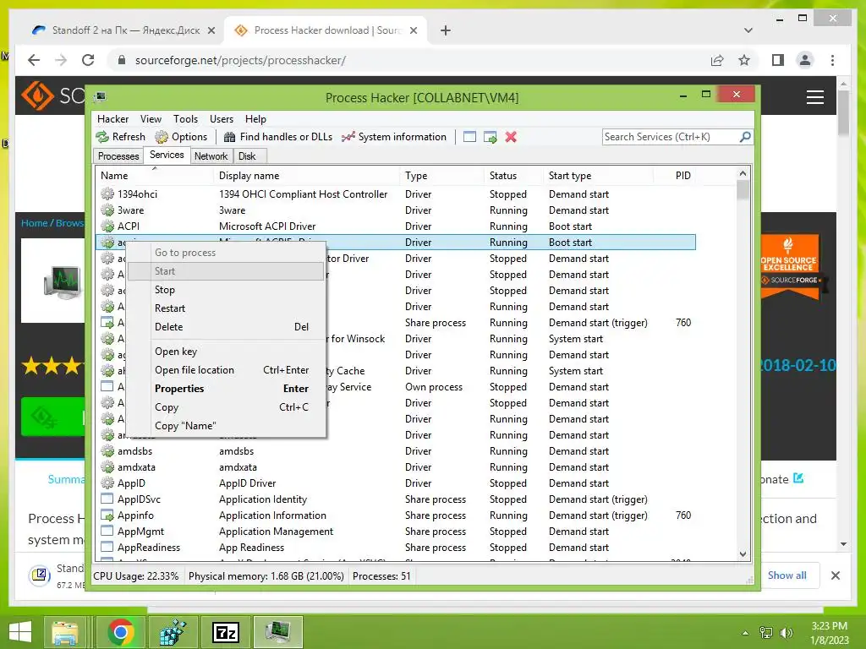Screen dimensions: 866x649
Task: Click the Windows Start button
Action: coord(20,632)
